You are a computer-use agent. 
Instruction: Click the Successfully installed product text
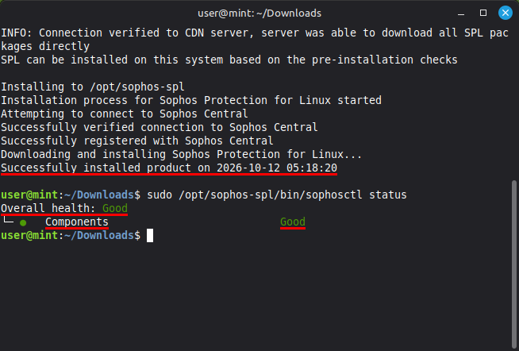(96, 168)
